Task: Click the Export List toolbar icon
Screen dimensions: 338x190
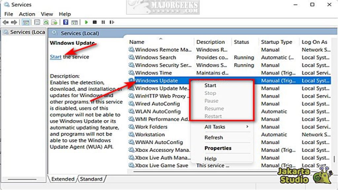Action: [54, 22]
